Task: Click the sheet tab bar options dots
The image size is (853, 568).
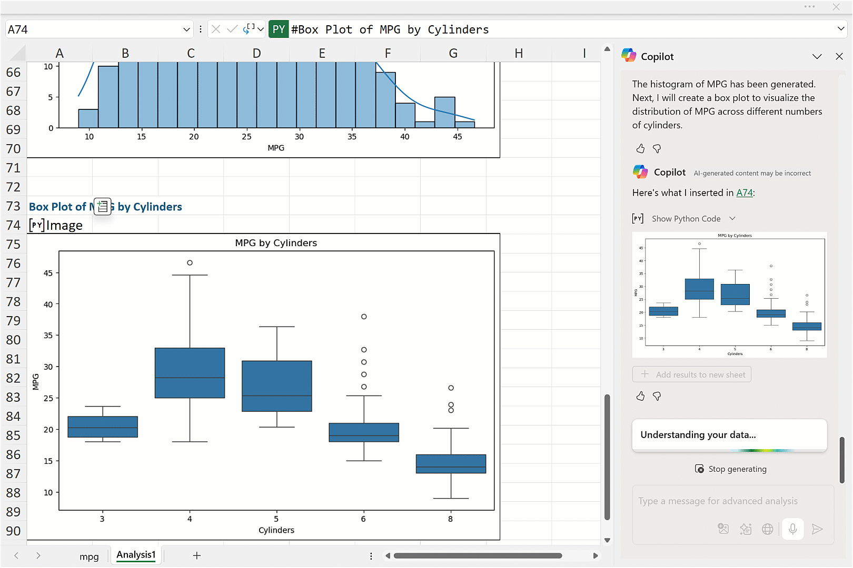Action: coord(371,556)
